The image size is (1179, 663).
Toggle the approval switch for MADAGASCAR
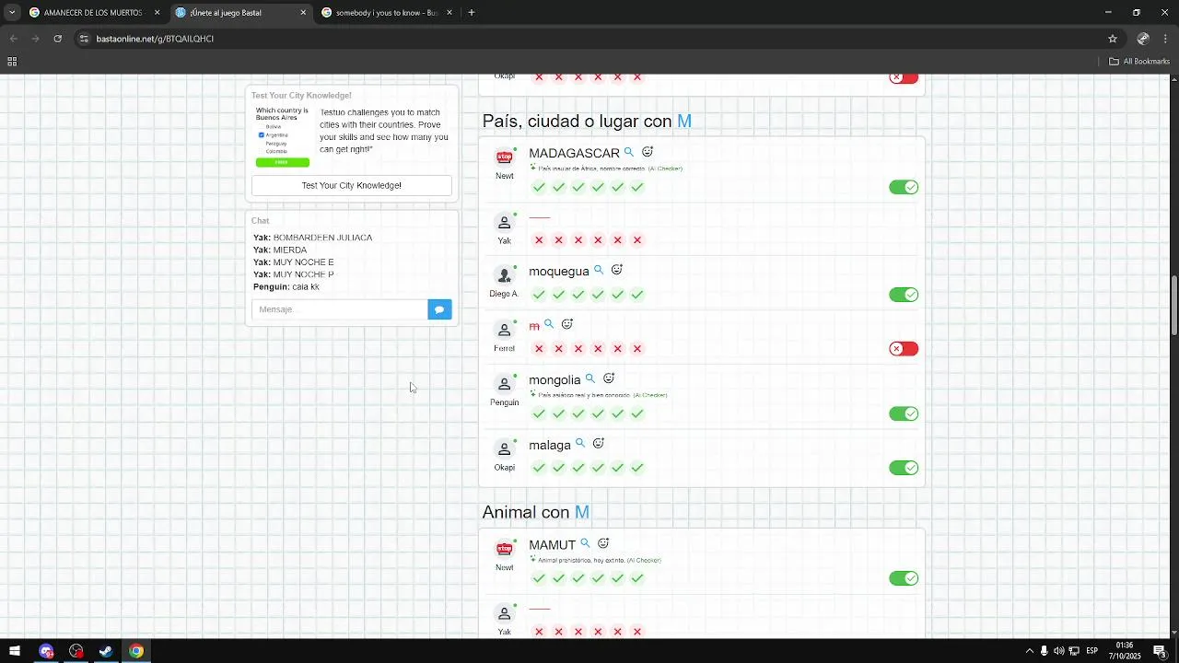click(x=904, y=188)
